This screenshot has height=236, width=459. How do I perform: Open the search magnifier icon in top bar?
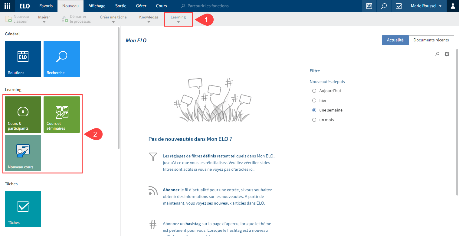(384, 6)
